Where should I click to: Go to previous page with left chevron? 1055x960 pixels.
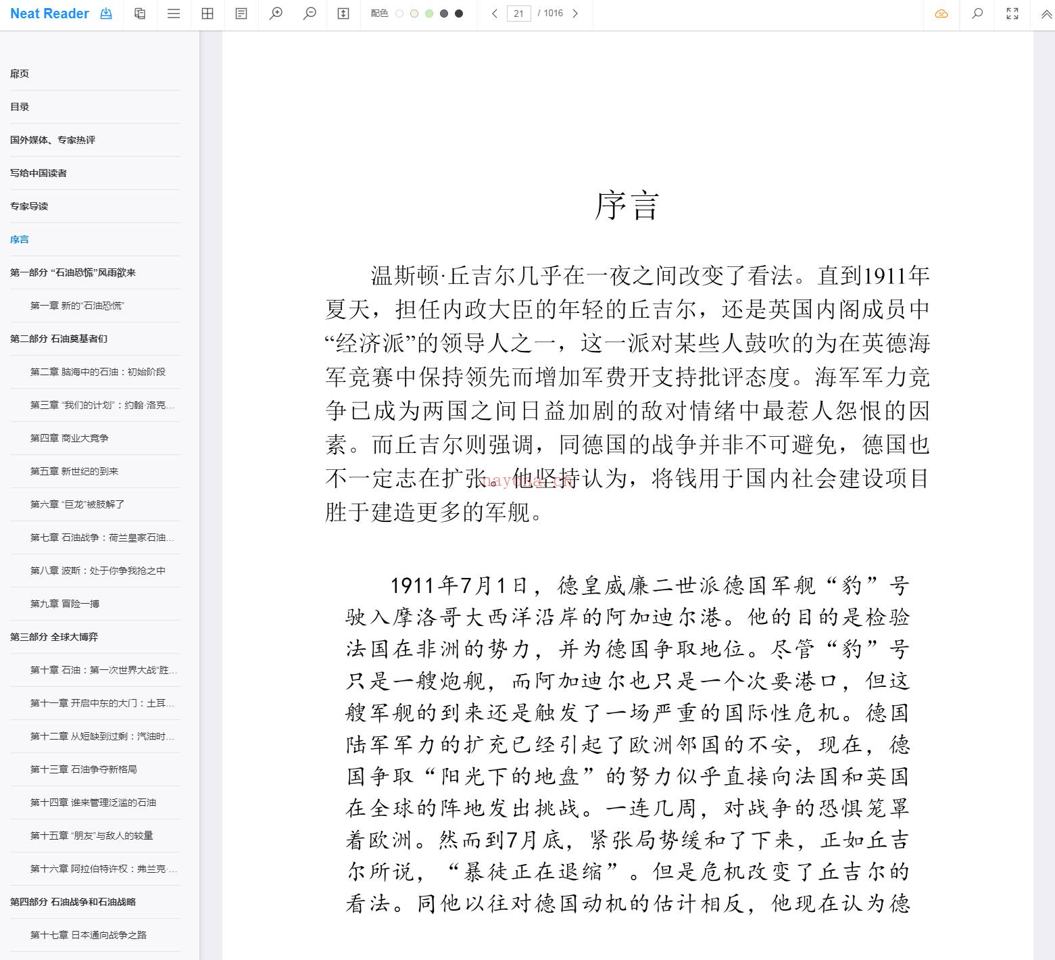[495, 14]
